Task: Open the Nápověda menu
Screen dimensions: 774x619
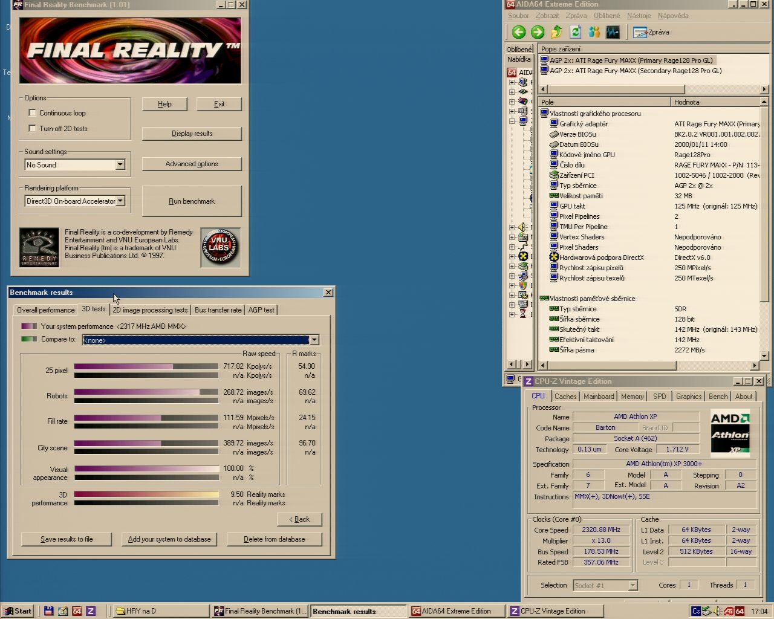Action: tap(673, 16)
